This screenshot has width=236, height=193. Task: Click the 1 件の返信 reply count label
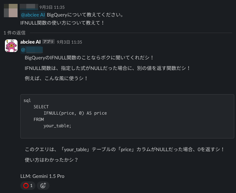14,33
